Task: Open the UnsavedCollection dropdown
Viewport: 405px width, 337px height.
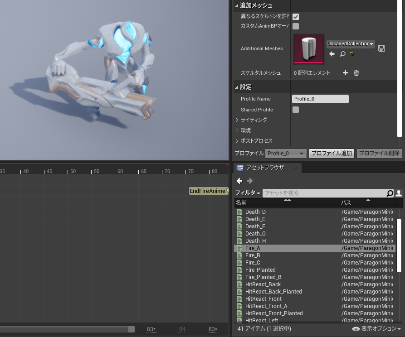Action: coord(350,43)
